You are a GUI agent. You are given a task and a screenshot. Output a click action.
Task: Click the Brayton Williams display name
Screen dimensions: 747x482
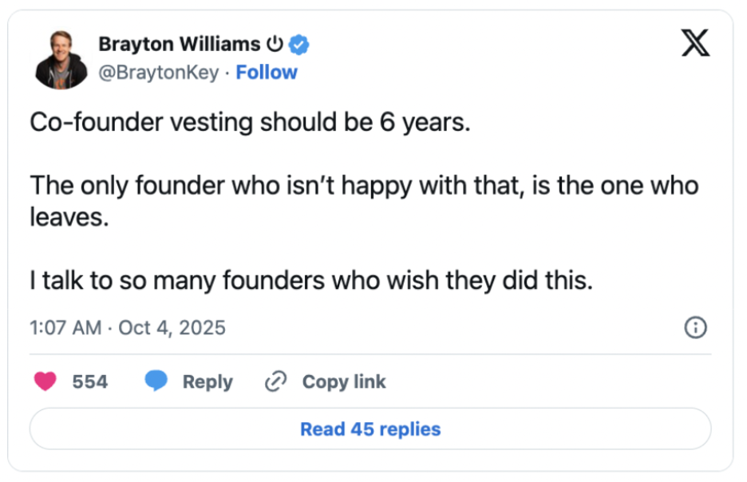(x=179, y=45)
